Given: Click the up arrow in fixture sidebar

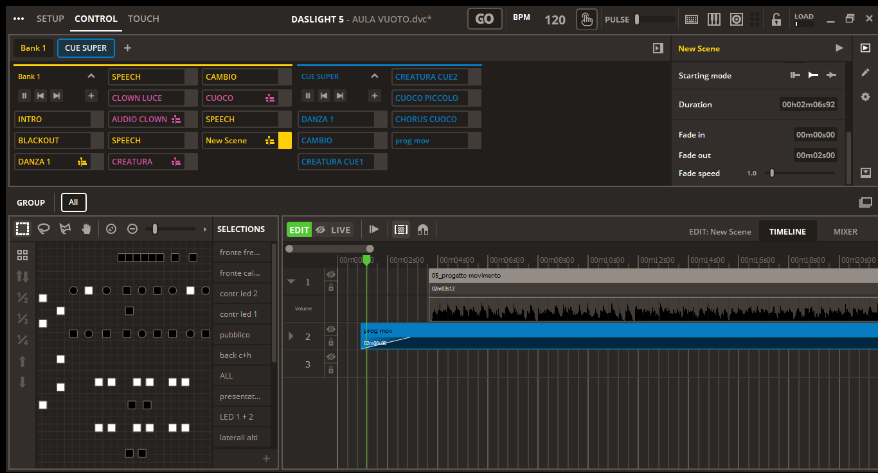Looking at the screenshot, I should click(22, 361).
